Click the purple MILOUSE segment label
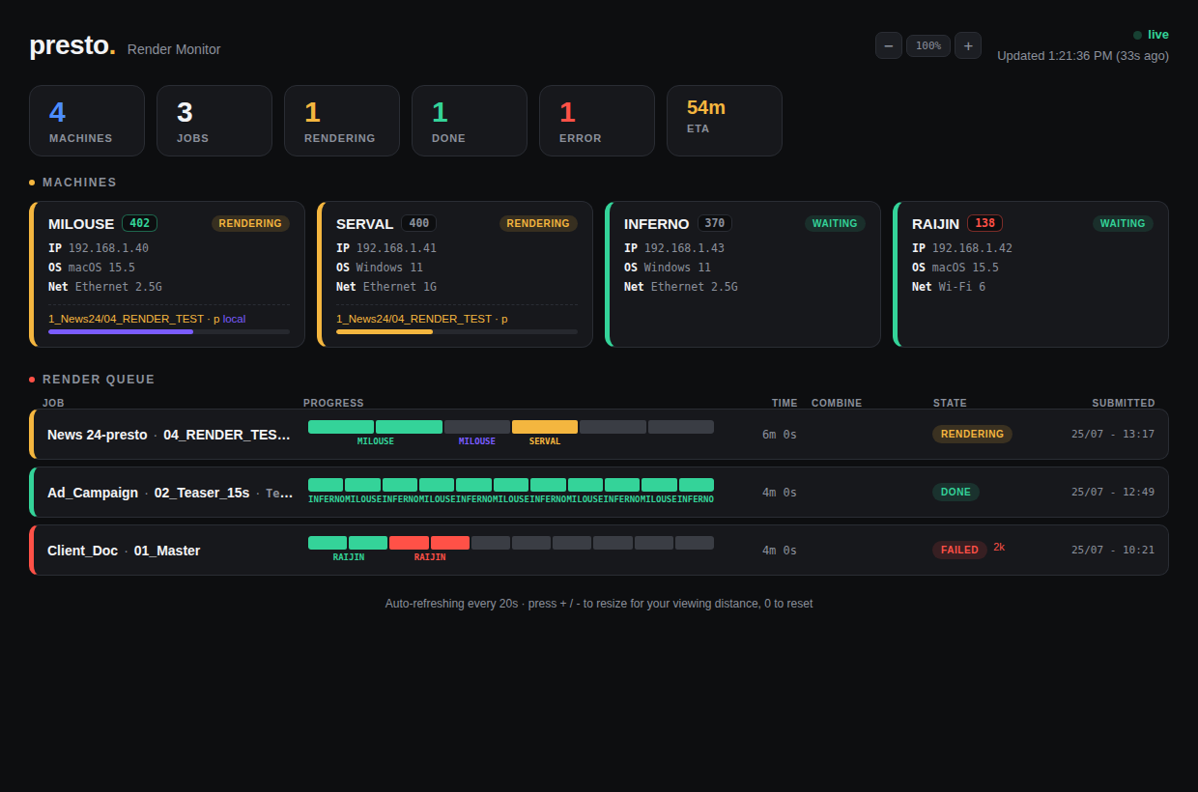 click(x=477, y=441)
